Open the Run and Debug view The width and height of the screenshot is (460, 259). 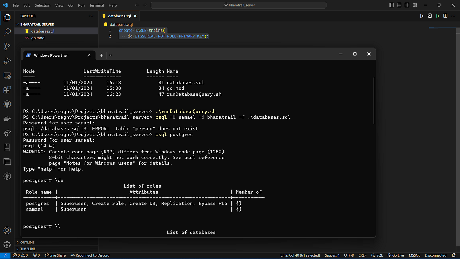point(7,61)
